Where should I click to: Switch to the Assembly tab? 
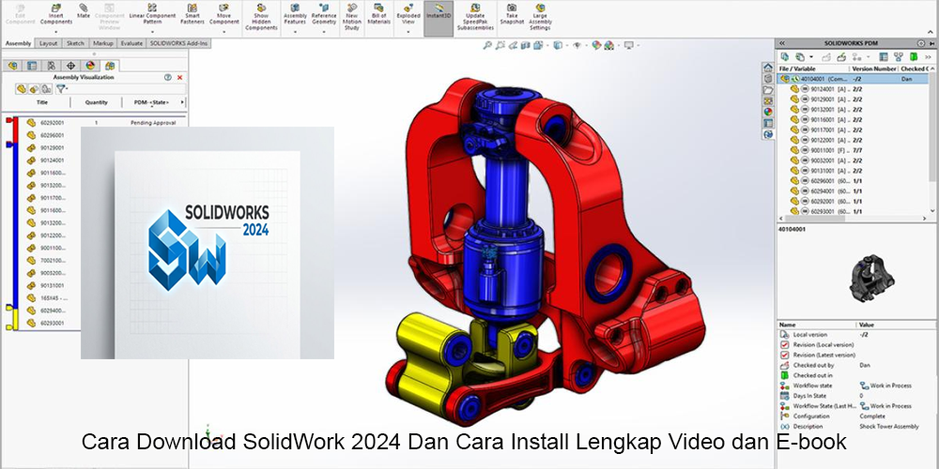(18, 44)
